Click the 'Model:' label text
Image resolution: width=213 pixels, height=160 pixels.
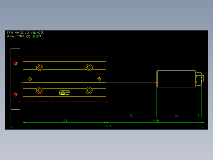[11, 37]
